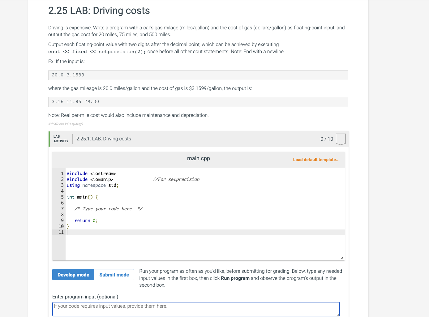Screen dimensions: 429x317
Task: Click the main.cpp file header
Action: click(x=198, y=158)
